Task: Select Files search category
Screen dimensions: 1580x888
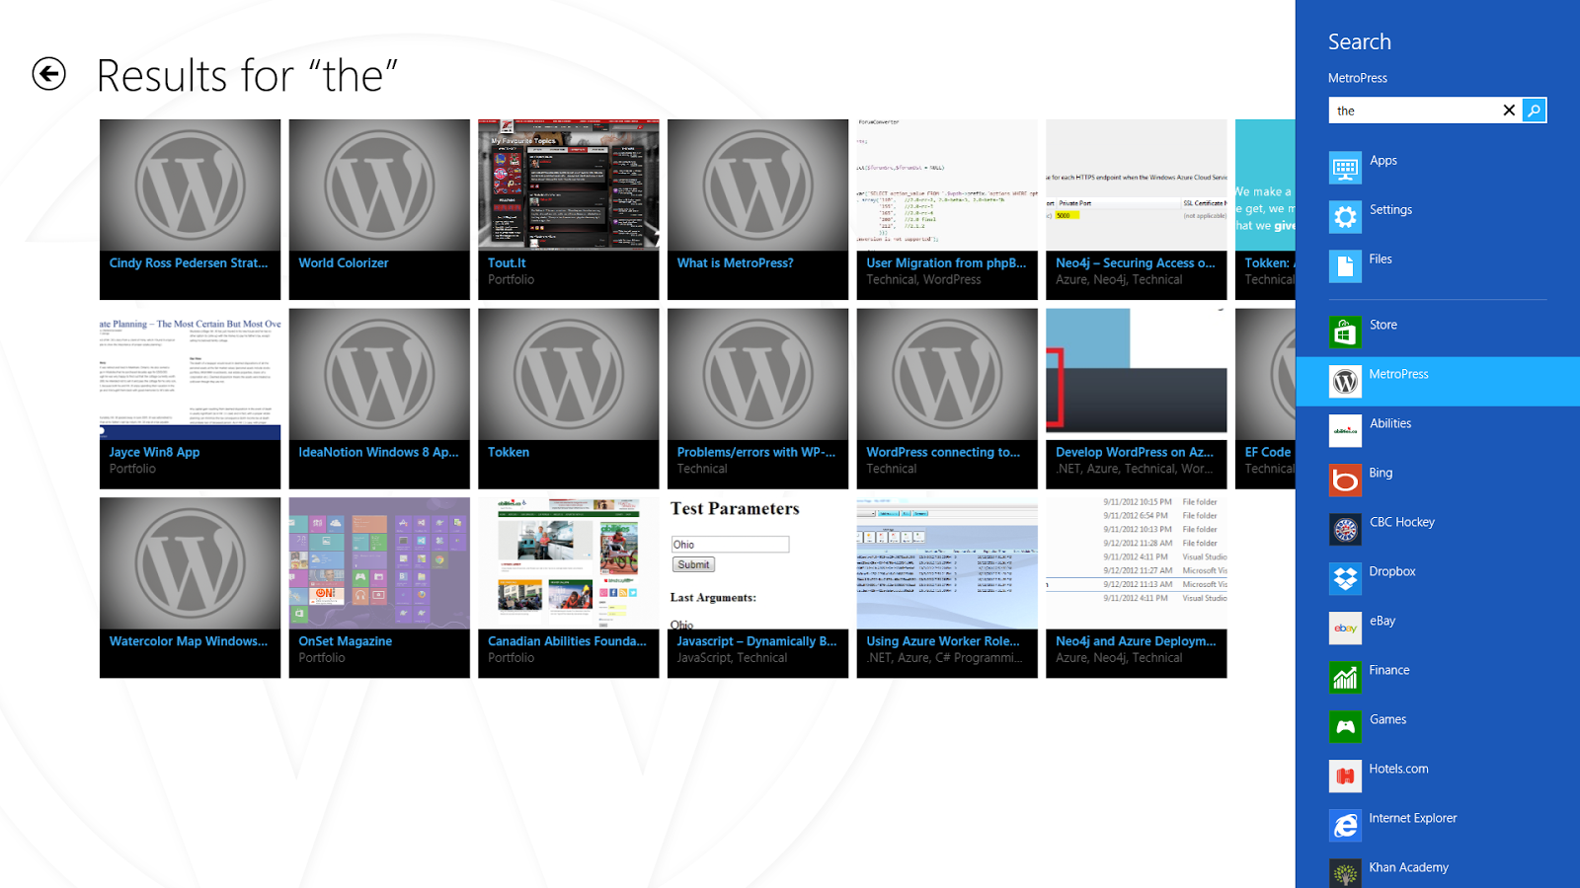Action: (1380, 259)
